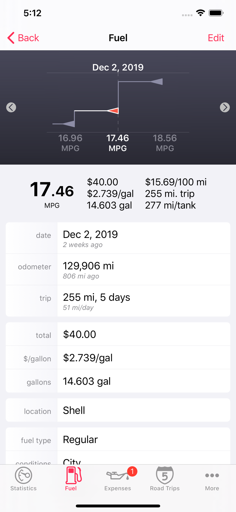The height and width of the screenshot is (512, 236).
Task: Tap the location row showing Shell
Action: [x=118, y=410]
